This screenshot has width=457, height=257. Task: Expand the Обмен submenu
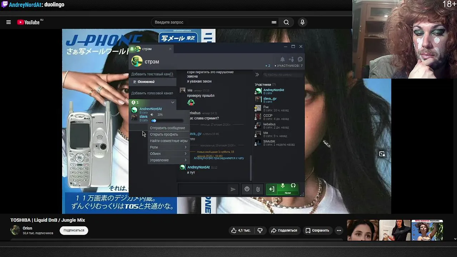(168, 153)
